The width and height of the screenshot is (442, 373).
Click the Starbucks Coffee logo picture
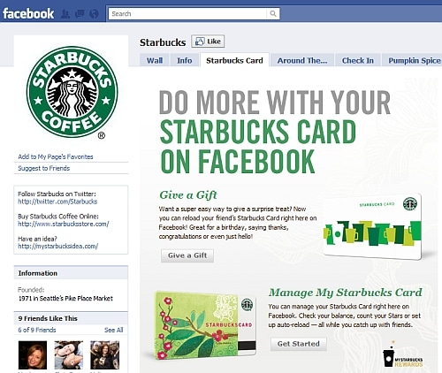tap(72, 92)
